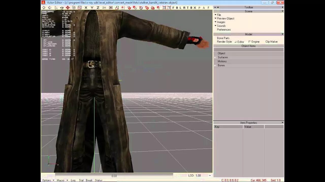This screenshot has width=325, height=182.
Task: Open the Options menu in the status bar
Action: (x=48, y=180)
